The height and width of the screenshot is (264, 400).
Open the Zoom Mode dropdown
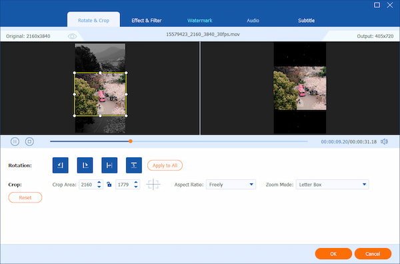pos(332,185)
